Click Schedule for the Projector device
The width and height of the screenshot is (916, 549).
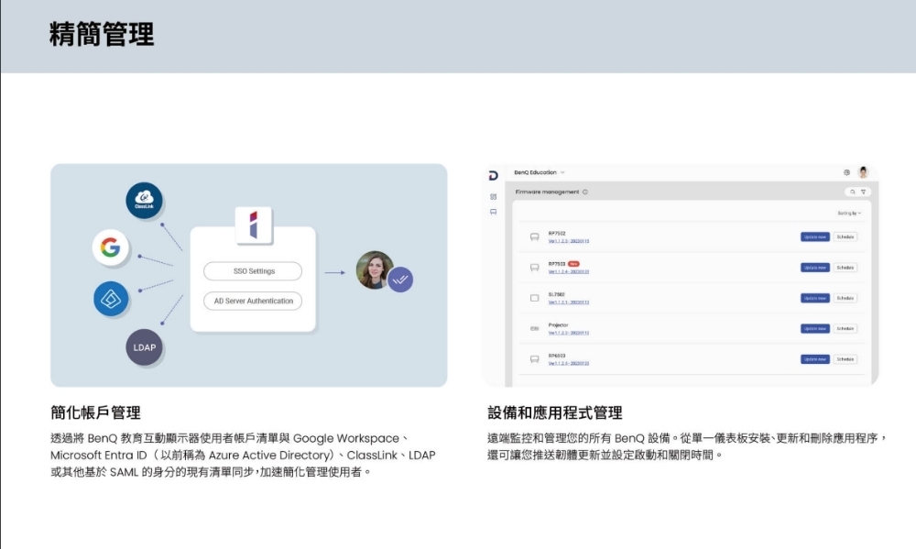845,328
